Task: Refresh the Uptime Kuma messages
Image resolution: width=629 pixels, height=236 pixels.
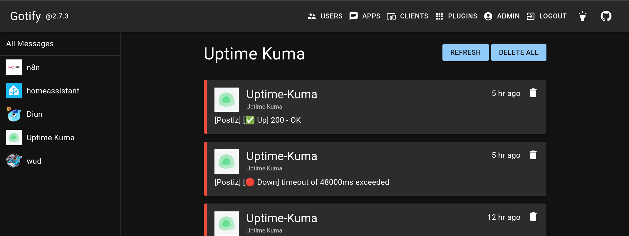Action: pos(465,52)
